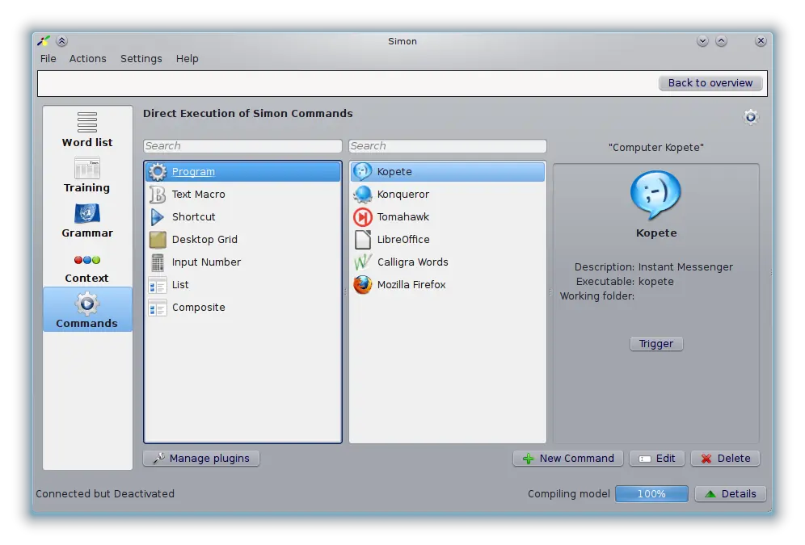The width and height of the screenshot is (805, 545).
Task: Select the LibreOffice command
Action: click(448, 240)
